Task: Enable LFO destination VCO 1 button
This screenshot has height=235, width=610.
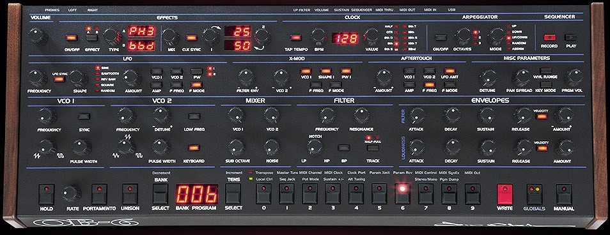Action: click(x=157, y=71)
